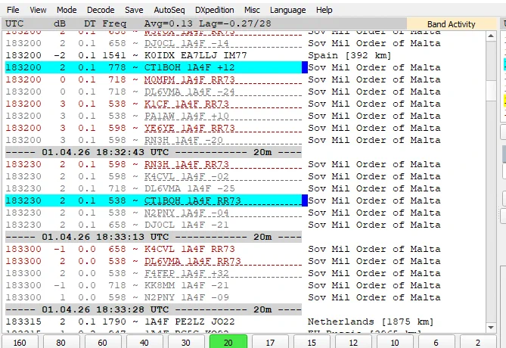Viewport: 506px width, 348px height.
Task: Switch to the 80 meter band
Action: pyautogui.click(x=61, y=342)
